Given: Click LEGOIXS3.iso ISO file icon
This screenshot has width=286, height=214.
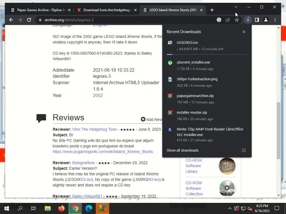Looking at the screenshot, I should [170, 43].
